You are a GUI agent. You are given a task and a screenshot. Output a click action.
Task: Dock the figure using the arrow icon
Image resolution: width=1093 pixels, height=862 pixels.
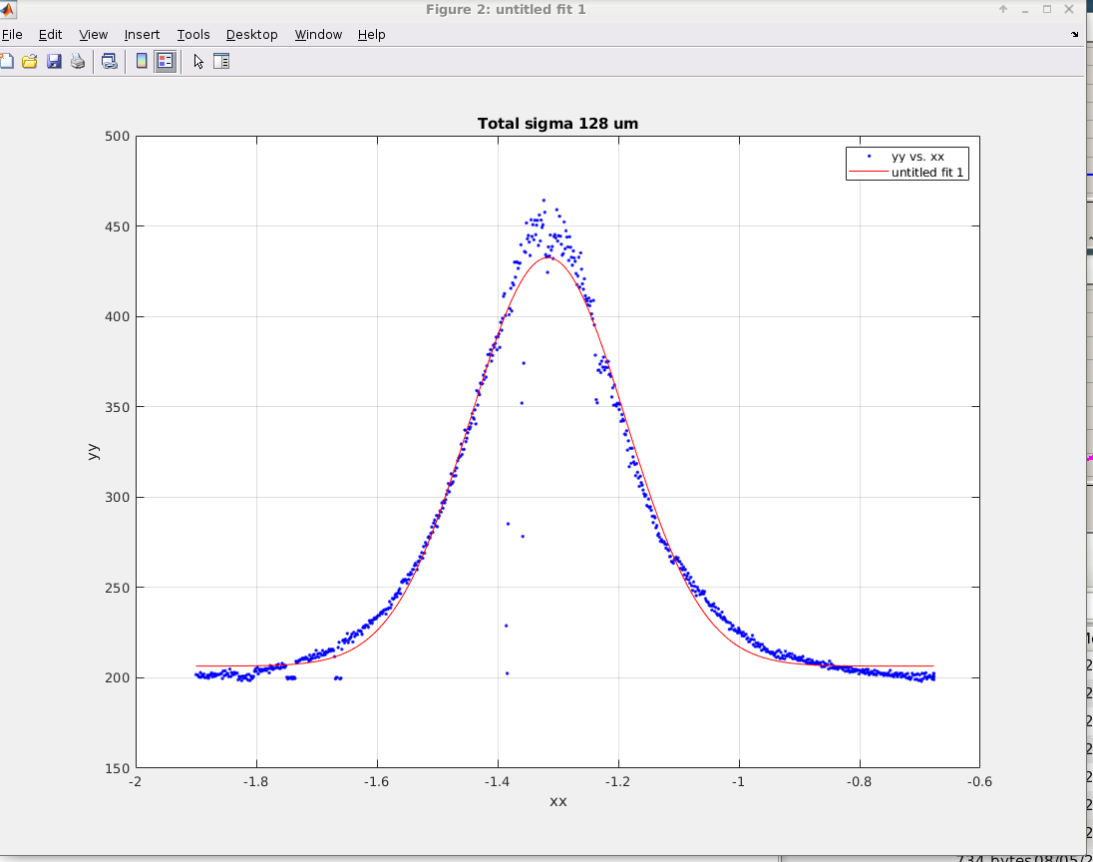click(1075, 34)
